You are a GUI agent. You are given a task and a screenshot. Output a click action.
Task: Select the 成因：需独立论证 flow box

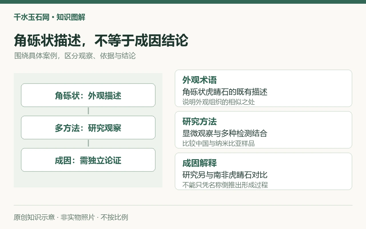88,160
